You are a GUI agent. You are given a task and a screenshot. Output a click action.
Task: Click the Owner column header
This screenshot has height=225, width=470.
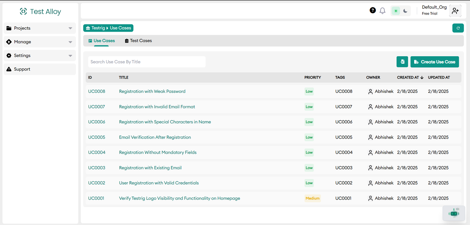pos(373,78)
